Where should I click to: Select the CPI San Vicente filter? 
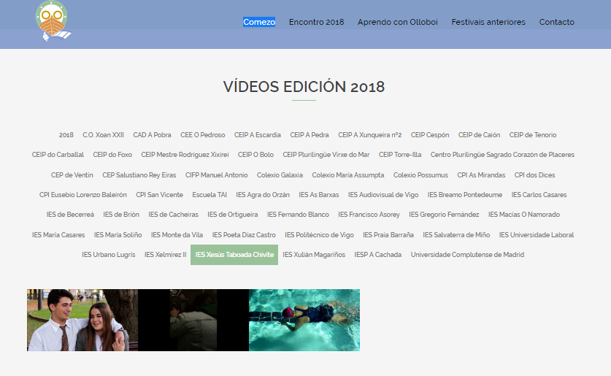click(x=159, y=194)
